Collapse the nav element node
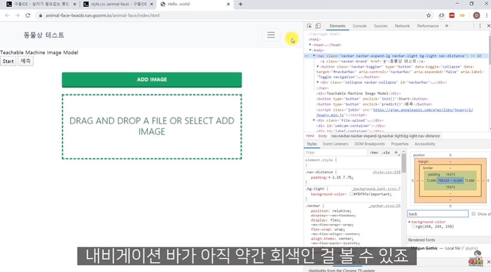491x272 pixels. coord(314,56)
